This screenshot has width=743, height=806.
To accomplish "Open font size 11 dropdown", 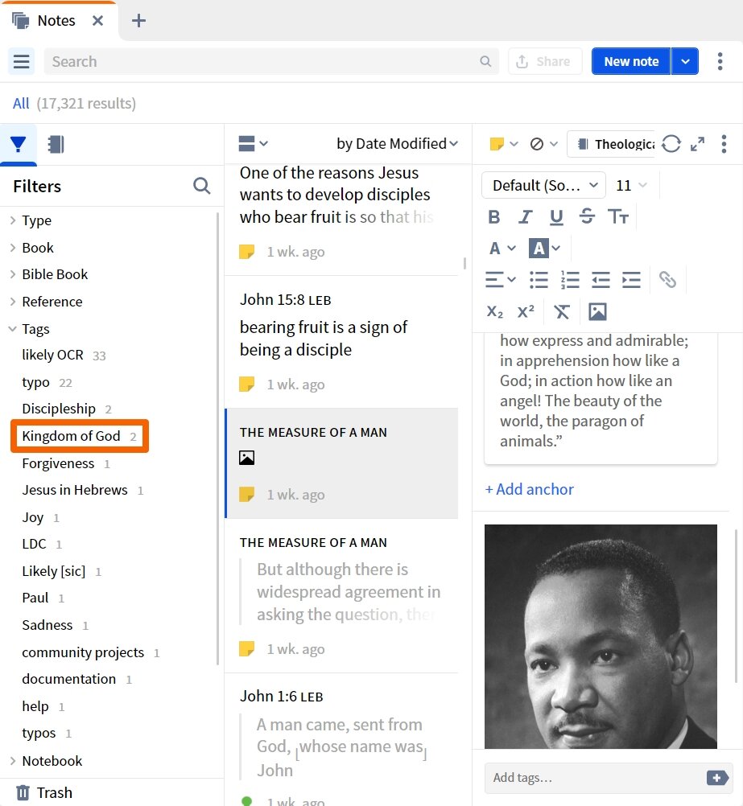I will [x=631, y=186].
